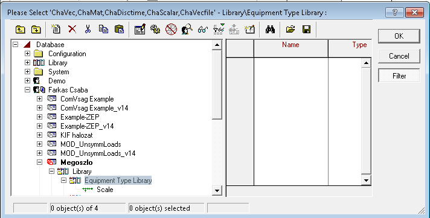The height and width of the screenshot is (218, 430).
Task: Create a new object with toolbar icon
Action: (56, 29)
